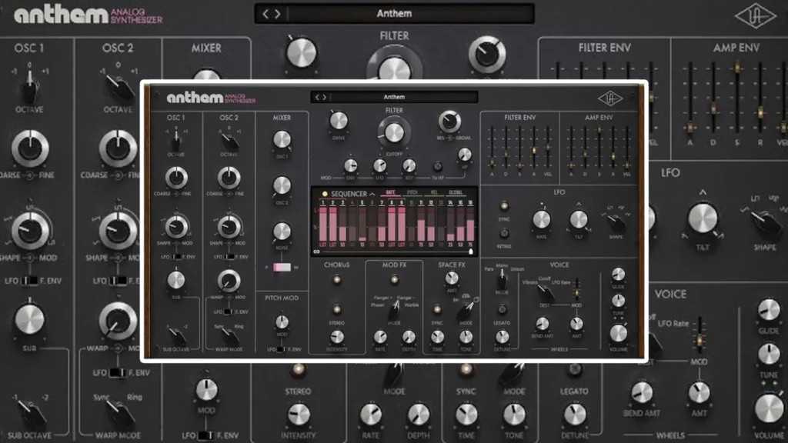Toggle OSC 2 warp LFO/F.ENV switch in framed panel
Screen dimensions: 788x443
[x=228, y=312]
